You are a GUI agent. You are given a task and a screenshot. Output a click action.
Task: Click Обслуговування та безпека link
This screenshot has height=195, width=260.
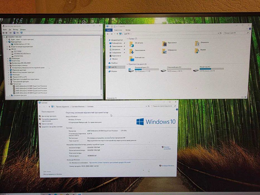pos(53,174)
